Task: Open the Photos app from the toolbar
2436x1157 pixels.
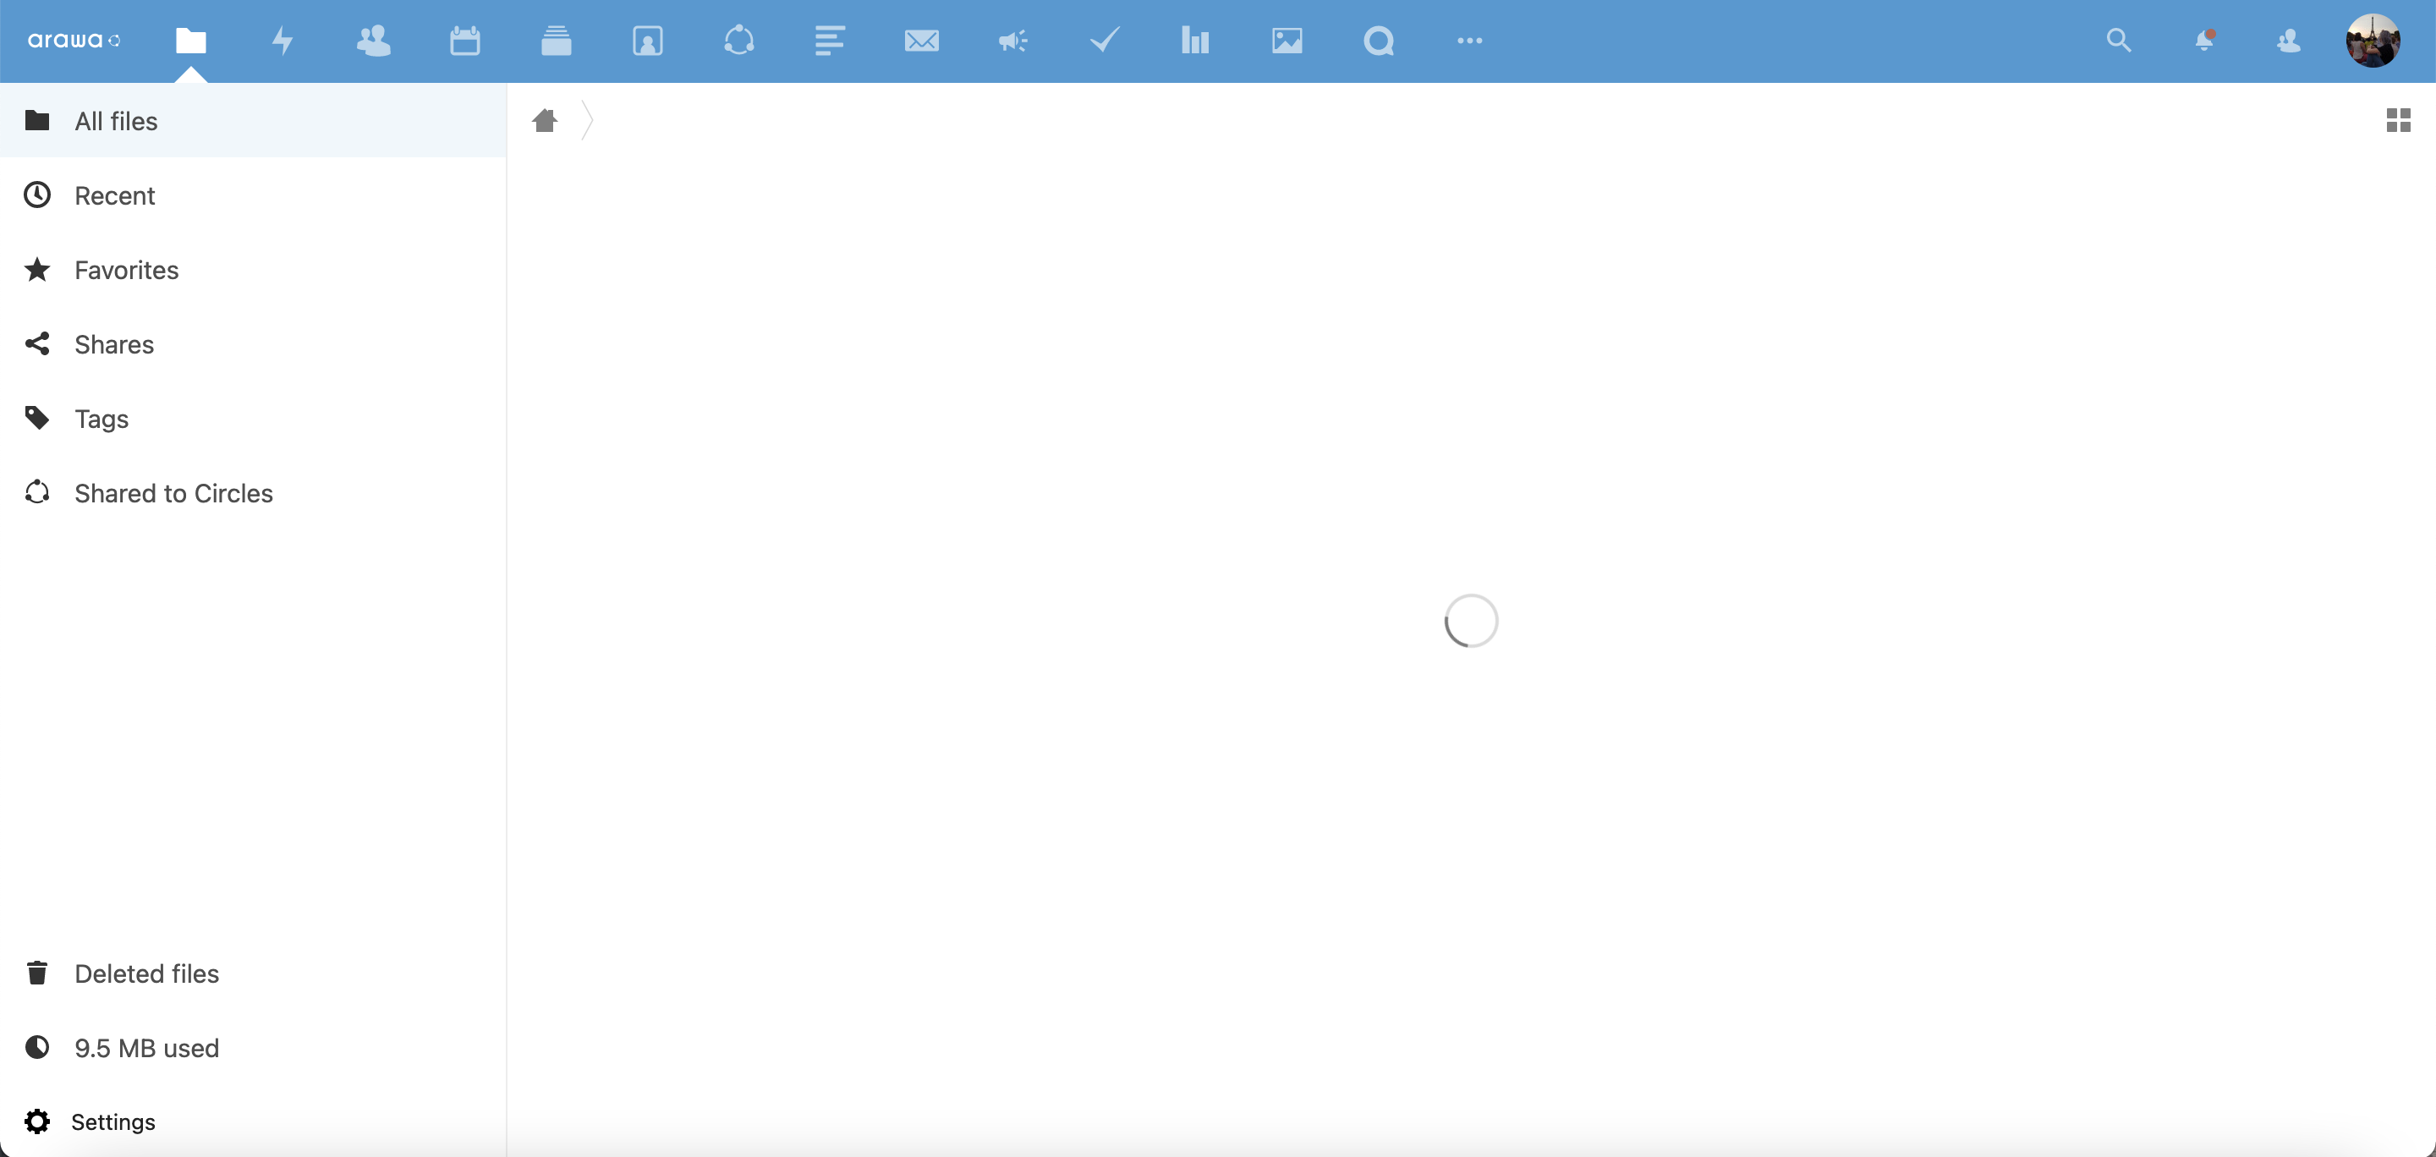Action: [x=1287, y=41]
